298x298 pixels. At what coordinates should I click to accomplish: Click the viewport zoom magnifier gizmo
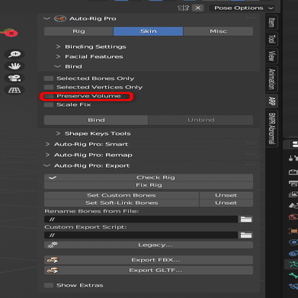(x=14, y=54)
